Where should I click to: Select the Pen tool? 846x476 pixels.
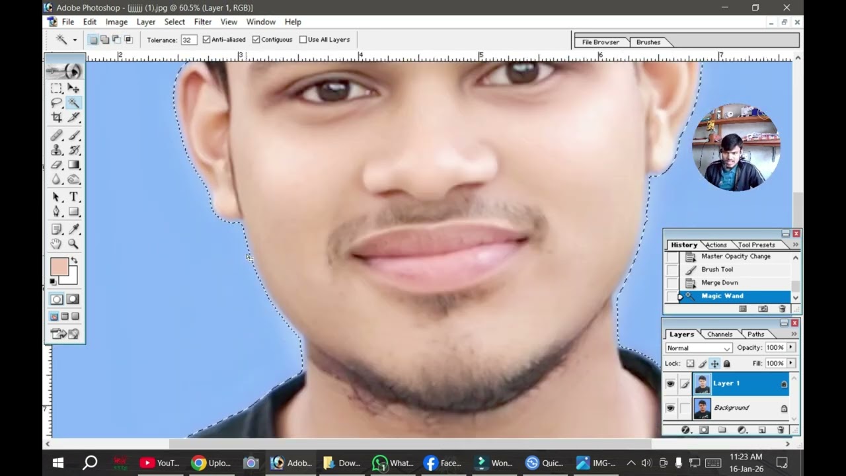pyautogui.click(x=57, y=212)
